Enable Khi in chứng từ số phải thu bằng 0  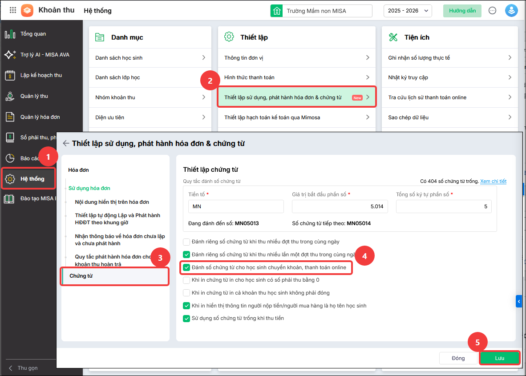tap(186, 280)
